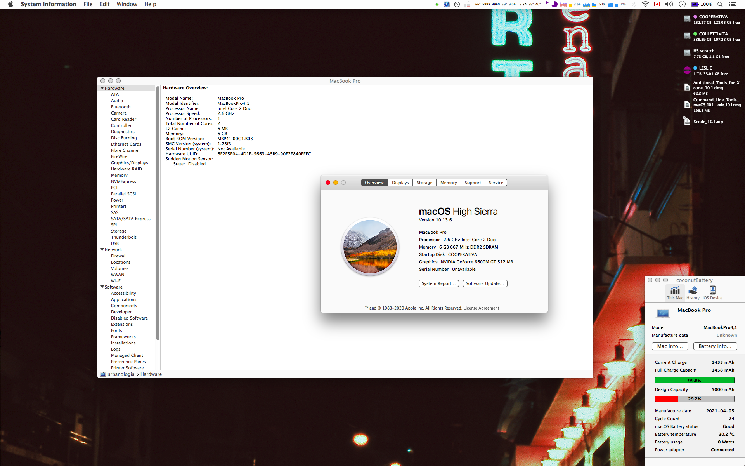Collapse the Hardware section triangle

(x=102, y=88)
